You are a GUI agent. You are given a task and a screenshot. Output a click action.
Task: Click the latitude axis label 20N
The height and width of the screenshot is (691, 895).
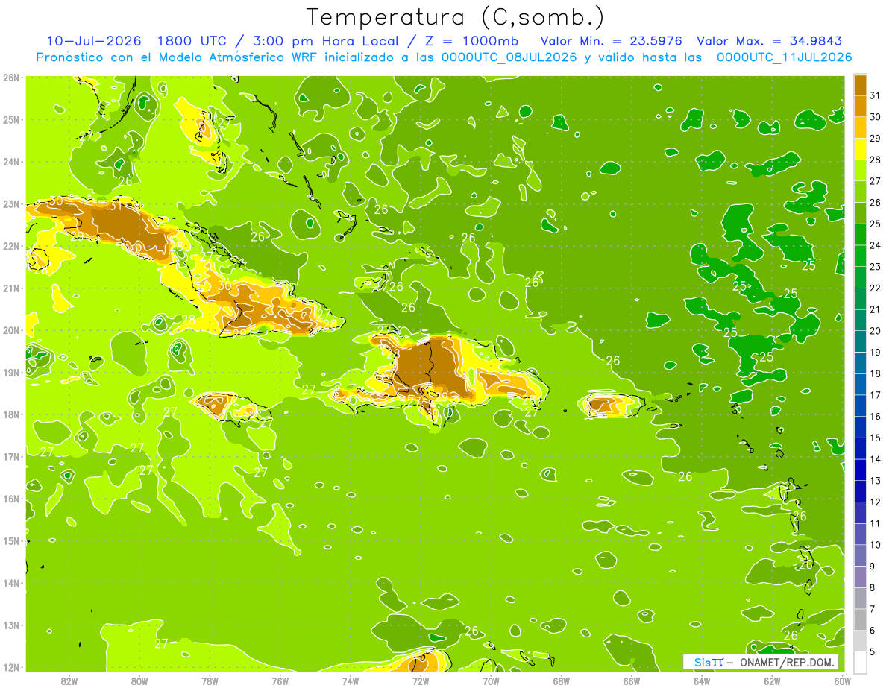pyautogui.click(x=11, y=330)
